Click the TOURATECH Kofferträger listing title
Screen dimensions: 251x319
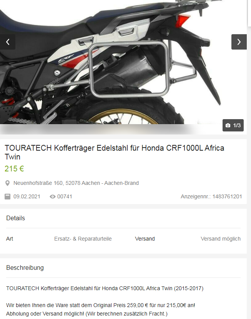tap(114, 152)
